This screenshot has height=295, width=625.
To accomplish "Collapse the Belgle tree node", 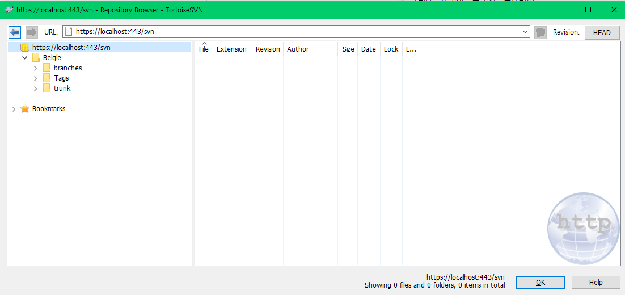I will pyautogui.click(x=25, y=58).
